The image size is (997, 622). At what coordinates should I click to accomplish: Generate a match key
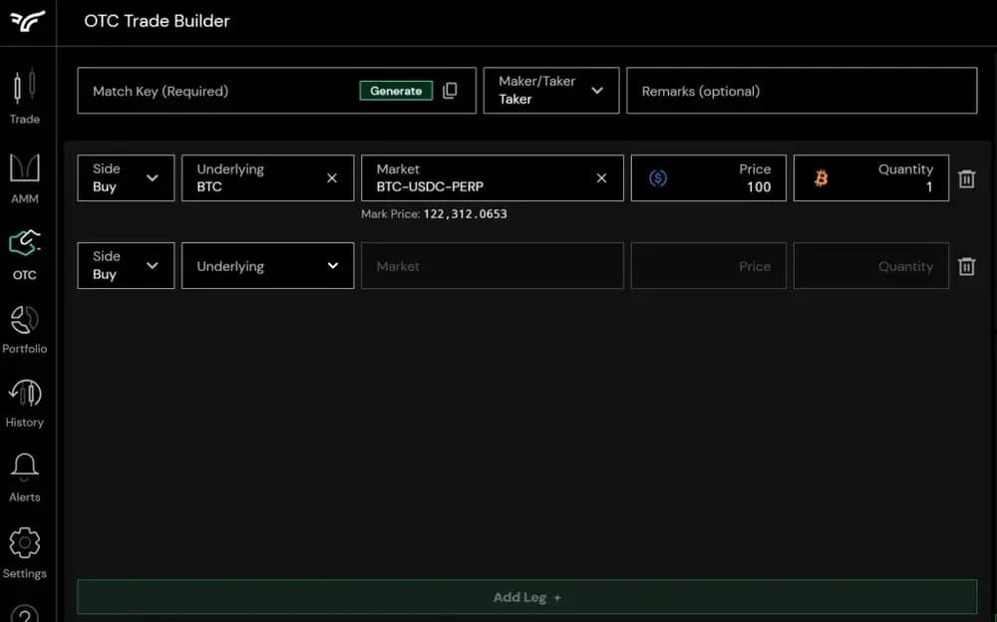pyautogui.click(x=396, y=91)
